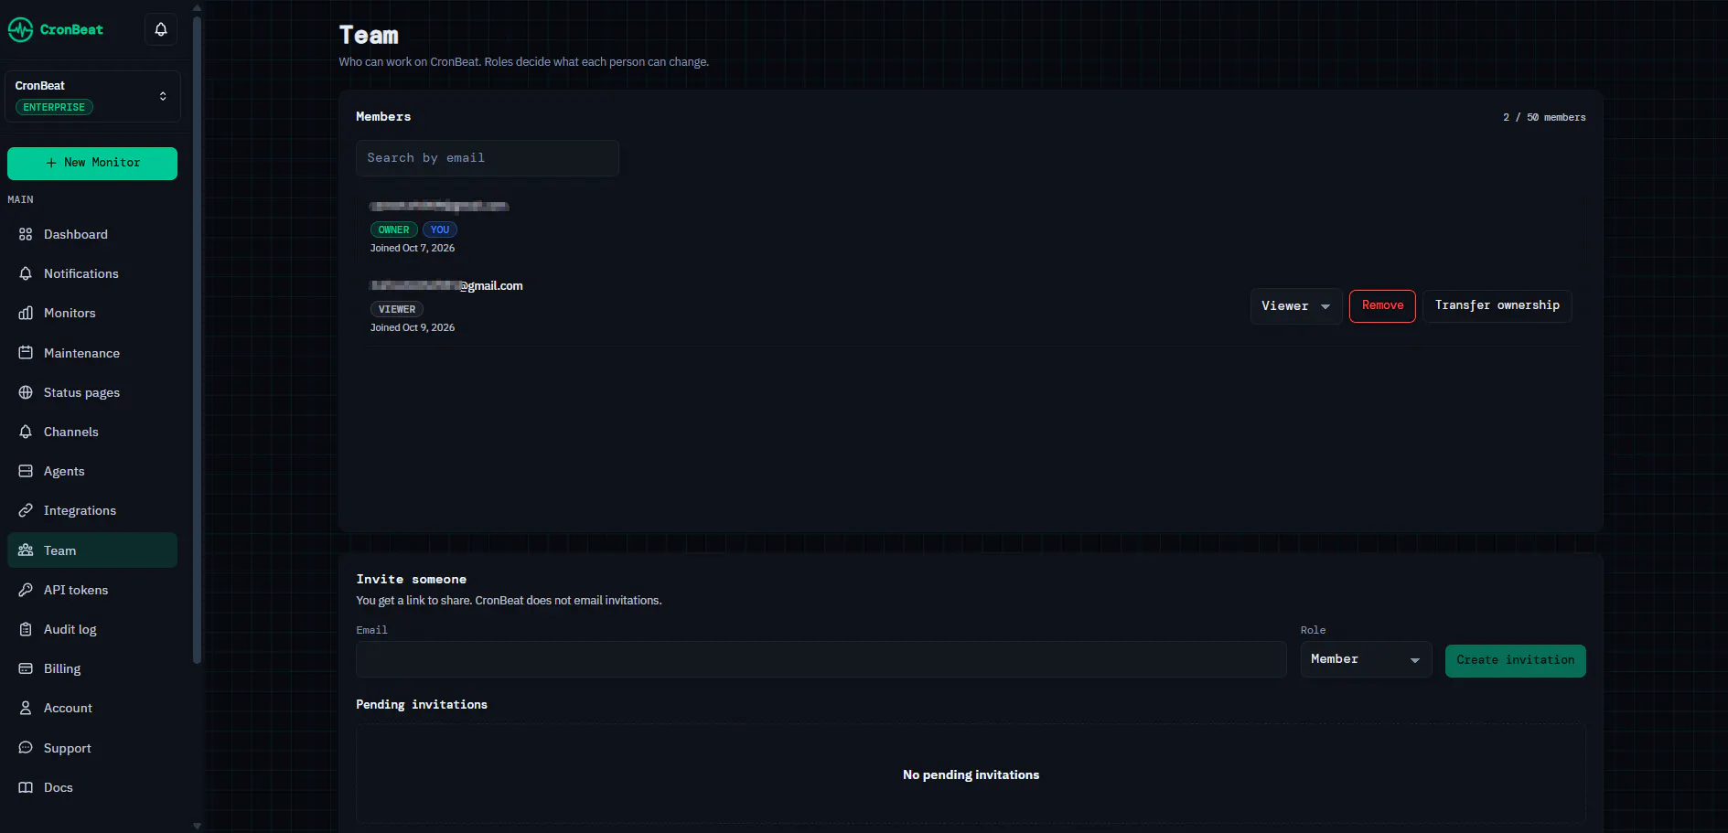Open the notification bell in the header
This screenshot has width=1728, height=833.
161,29
